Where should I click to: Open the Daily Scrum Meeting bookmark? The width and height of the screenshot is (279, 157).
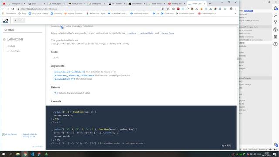point(38,14)
